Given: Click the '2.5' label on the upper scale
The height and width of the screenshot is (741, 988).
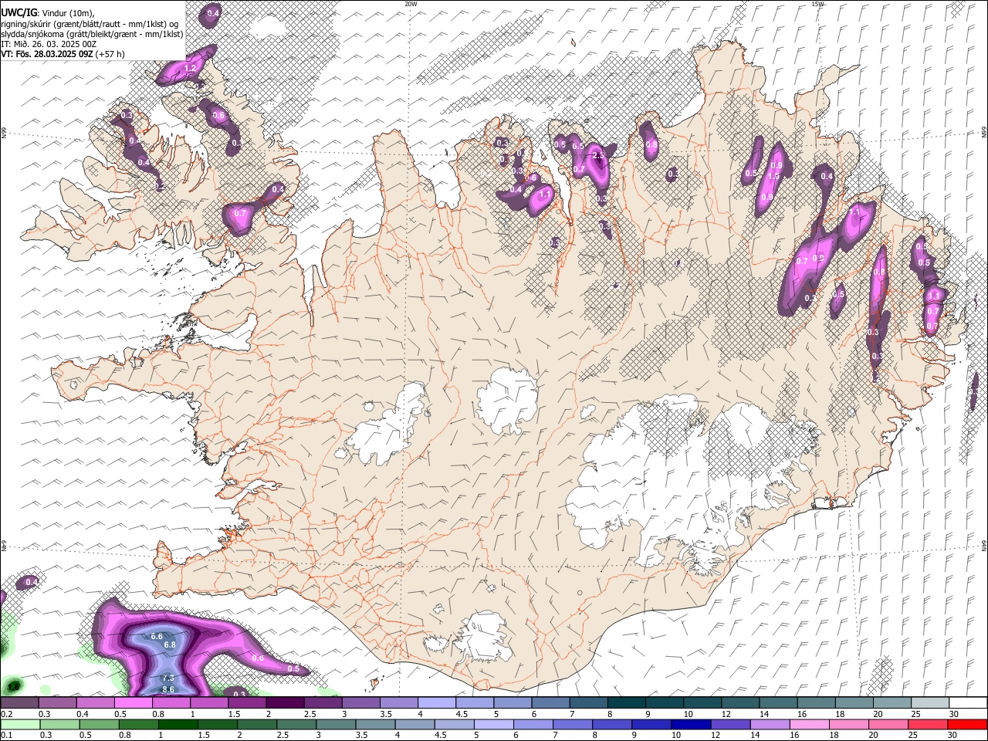Looking at the screenshot, I should [310, 714].
